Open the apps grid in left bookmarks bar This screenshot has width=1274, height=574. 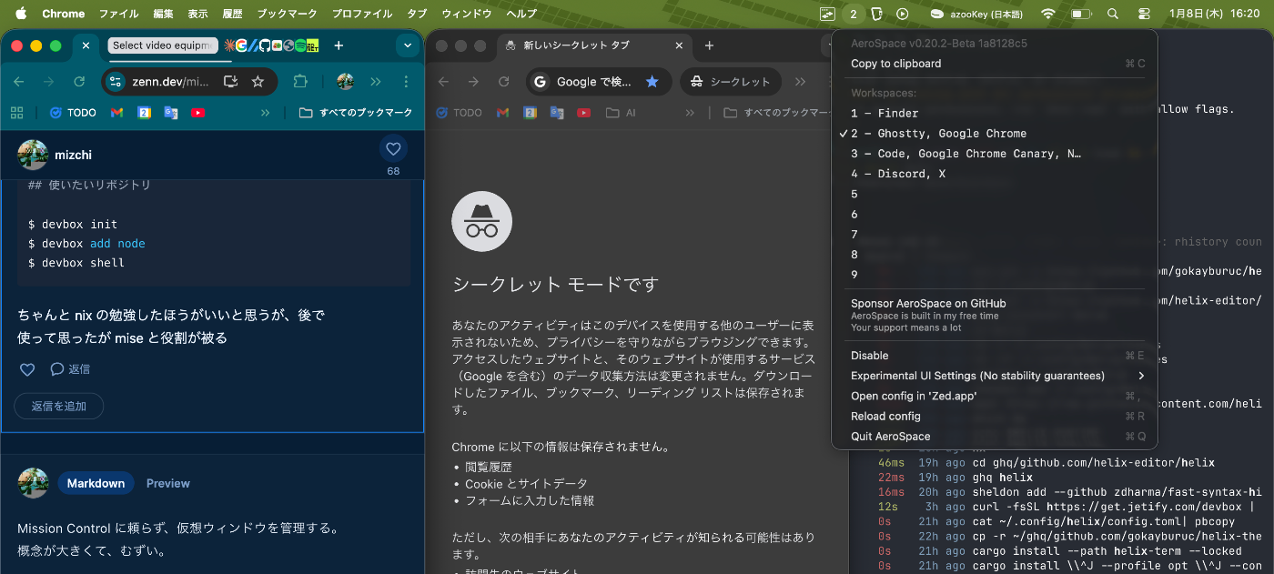[x=16, y=113]
